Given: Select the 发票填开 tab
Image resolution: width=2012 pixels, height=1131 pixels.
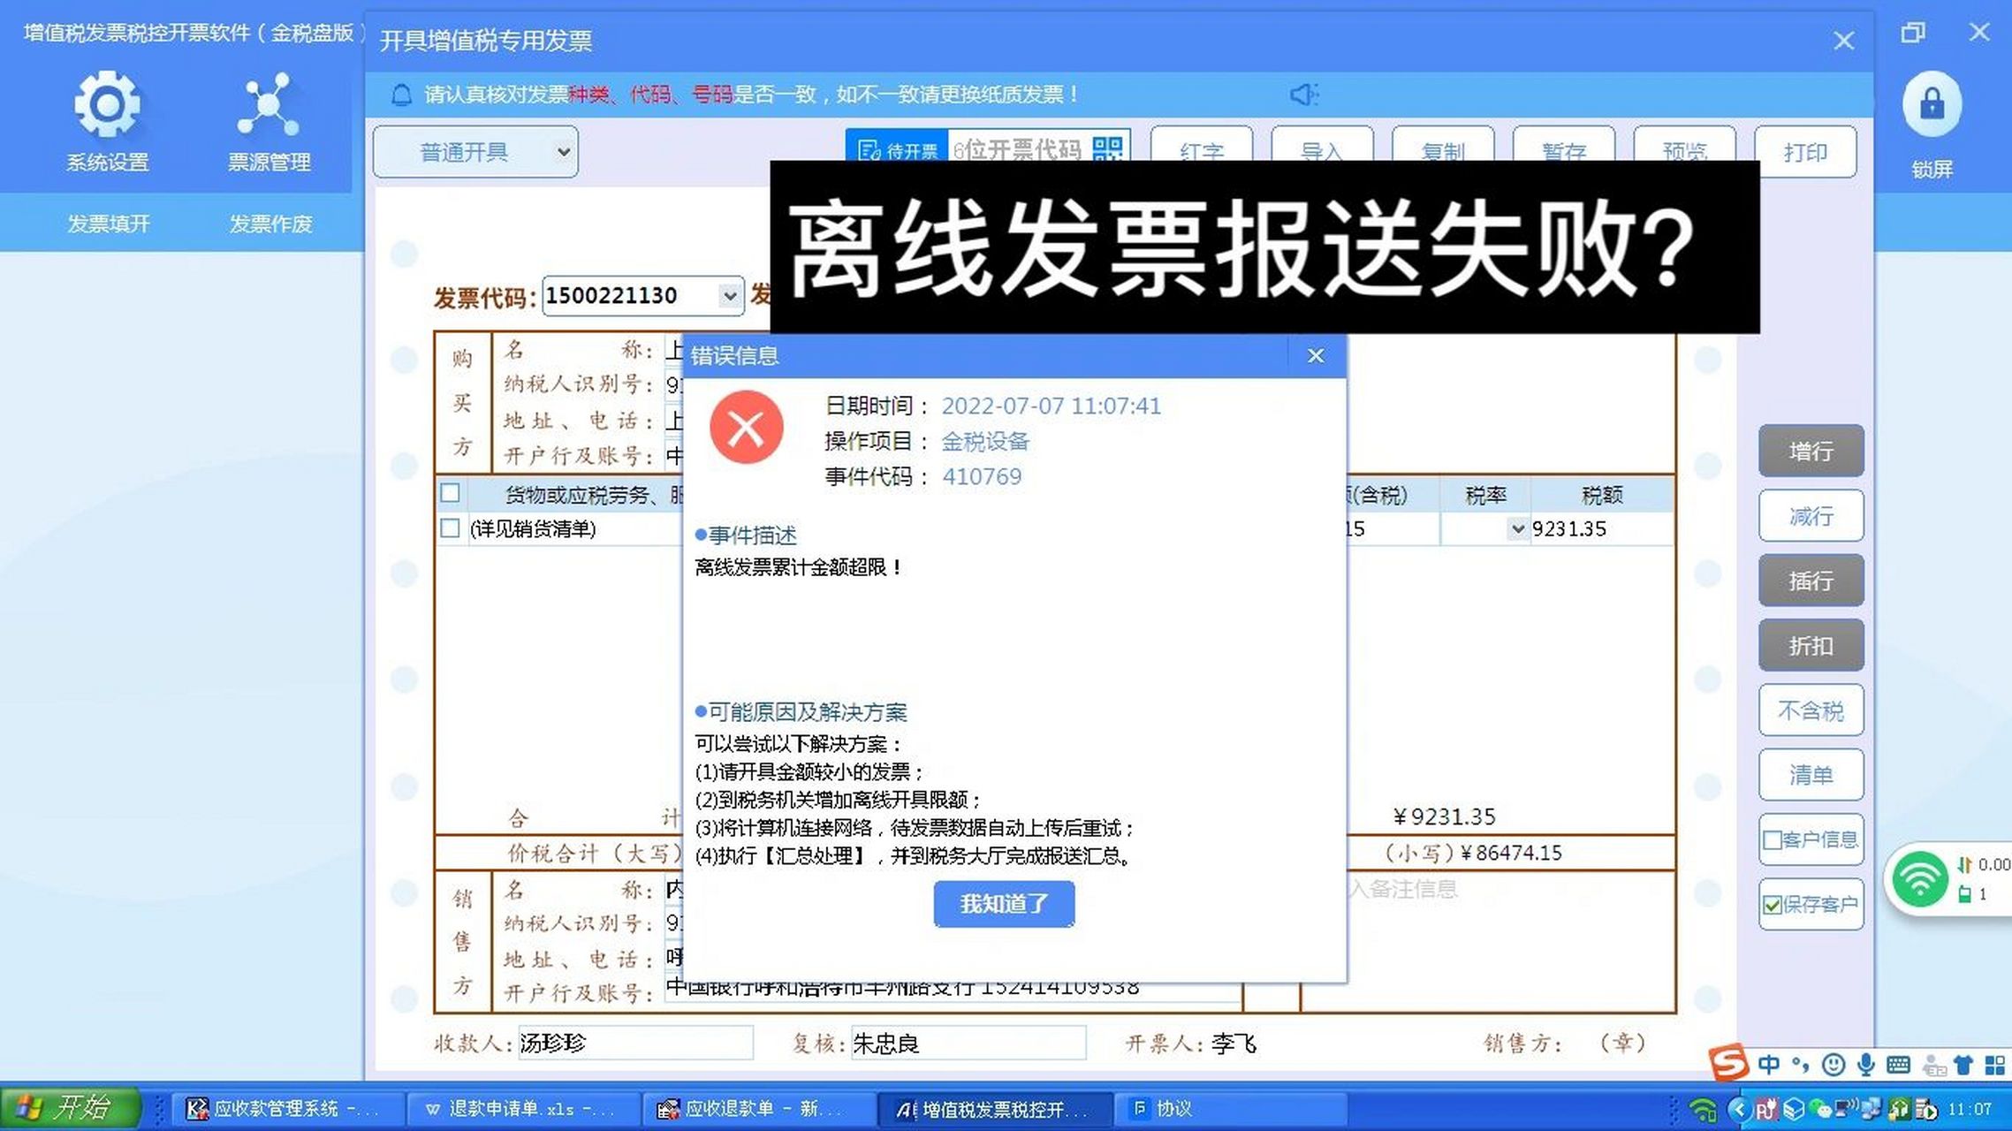Looking at the screenshot, I should coord(108,224).
